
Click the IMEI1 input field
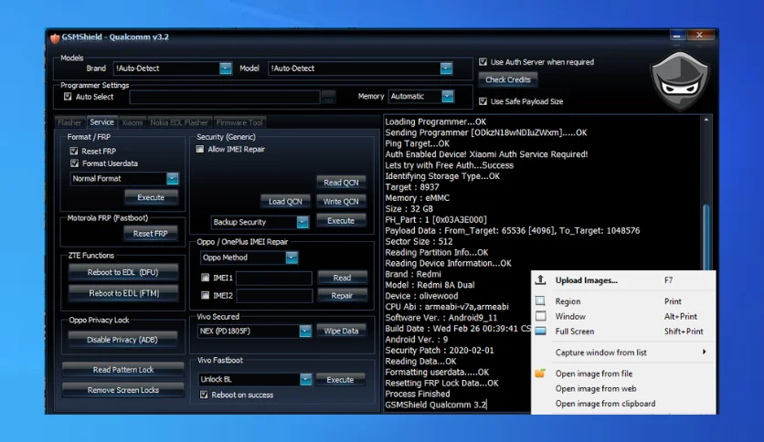pos(274,278)
